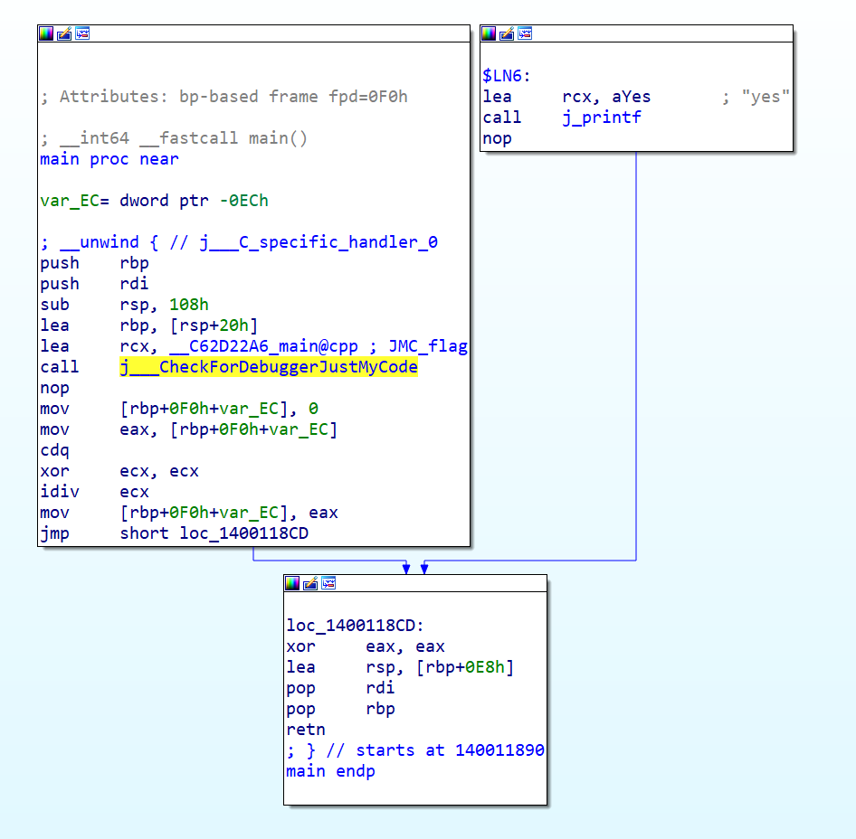Click j___C_specific_handler_0 reference
The image size is (856, 839).
319,242
